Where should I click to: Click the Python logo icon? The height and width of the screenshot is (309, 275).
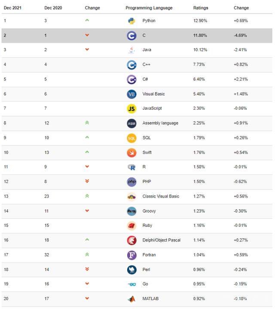(131, 21)
